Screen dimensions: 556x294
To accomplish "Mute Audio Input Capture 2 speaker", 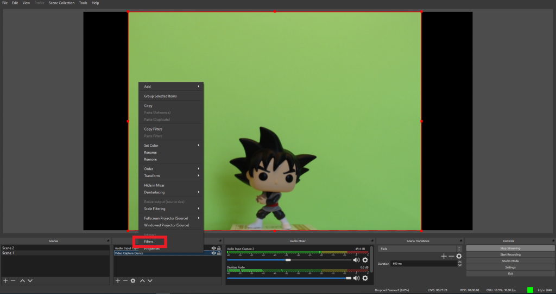I will pyautogui.click(x=356, y=260).
